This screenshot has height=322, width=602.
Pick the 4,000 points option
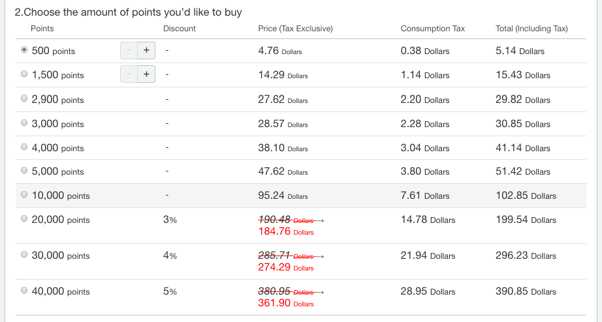[x=24, y=147]
